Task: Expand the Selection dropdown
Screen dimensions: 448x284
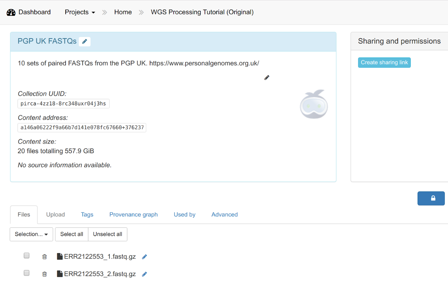Action: tap(31, 234)
